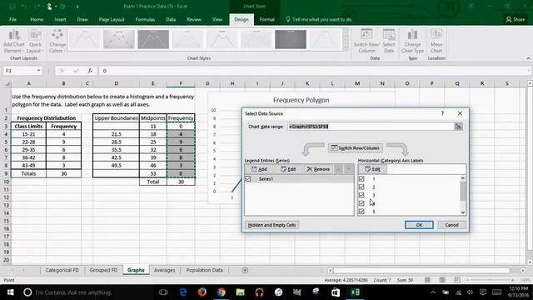
Task: Launch Chrome from the taskbar
Action: 221,292
